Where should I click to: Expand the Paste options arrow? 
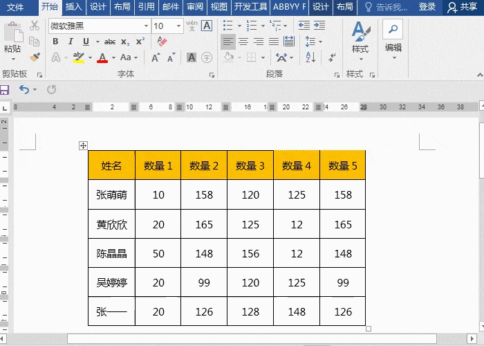coord(13,59)
